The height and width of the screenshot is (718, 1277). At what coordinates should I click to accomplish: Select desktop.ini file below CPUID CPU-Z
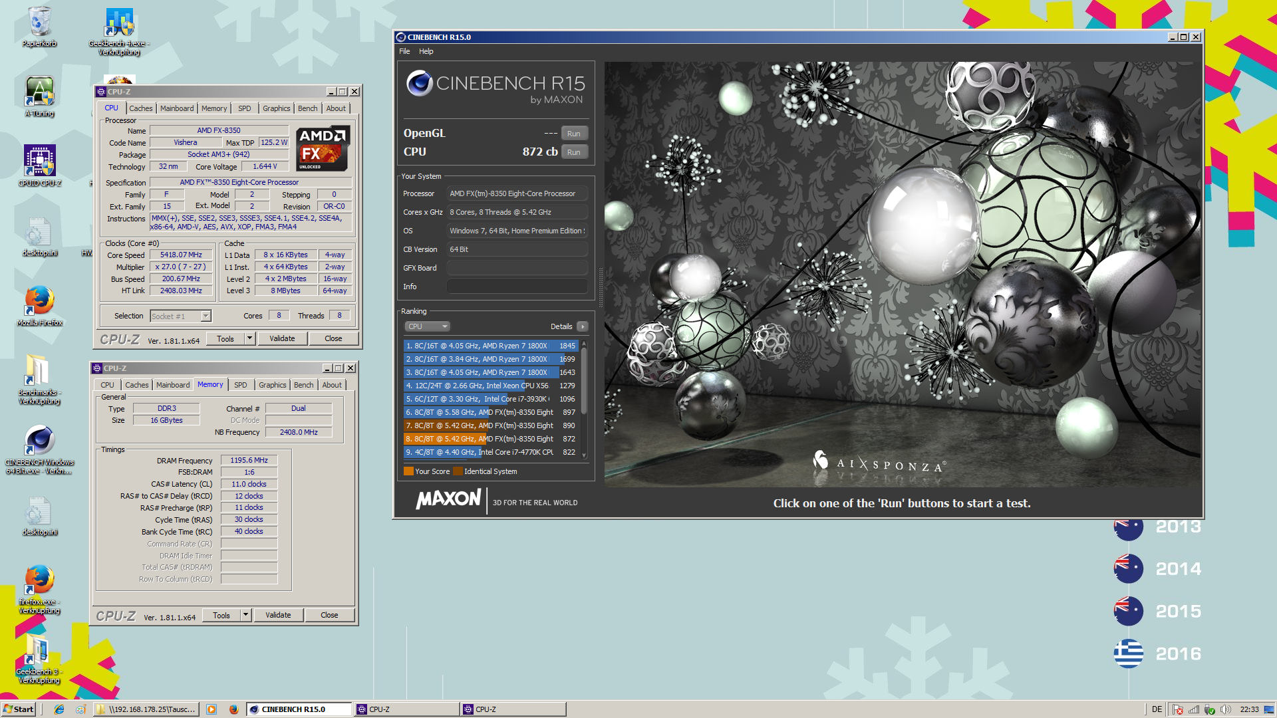click(x=39, y=237)
